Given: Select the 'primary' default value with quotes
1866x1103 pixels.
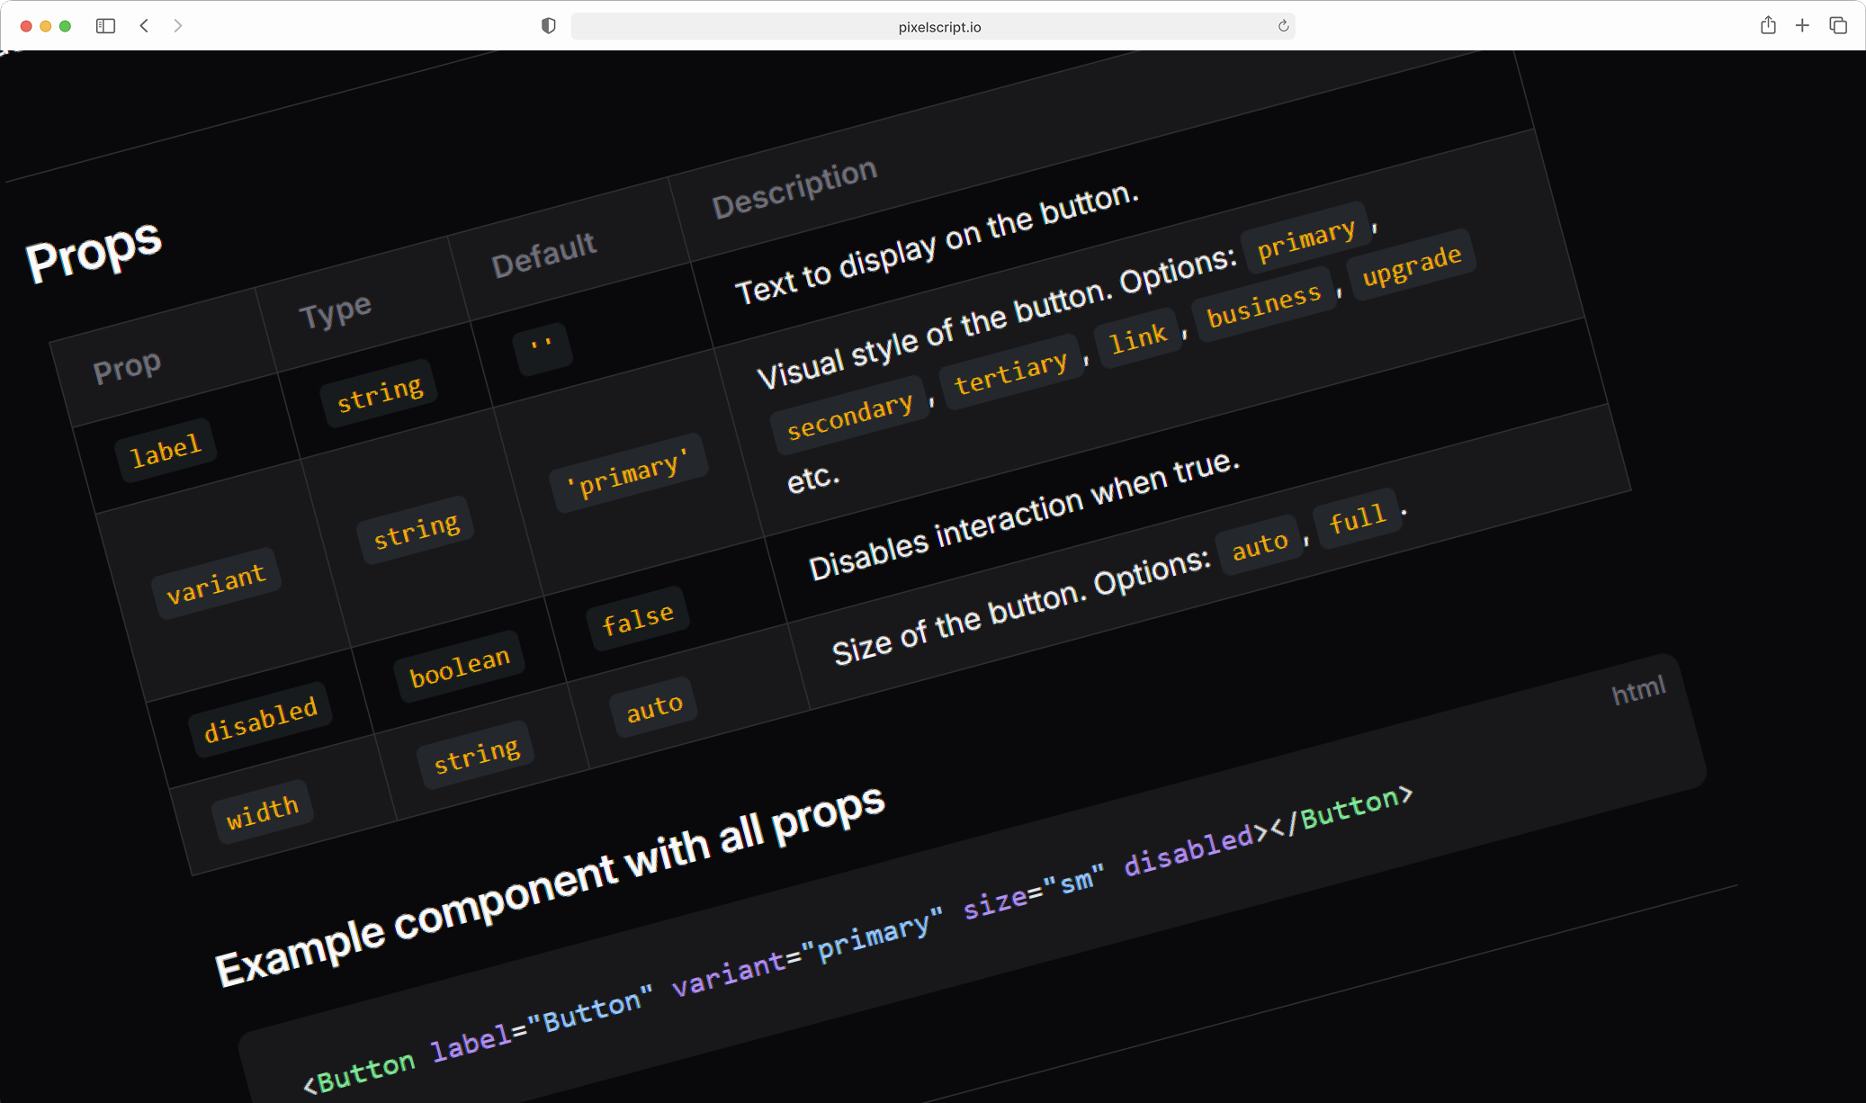Looking at the screenshot, I should pyautogui.click(x=629, y=473).
